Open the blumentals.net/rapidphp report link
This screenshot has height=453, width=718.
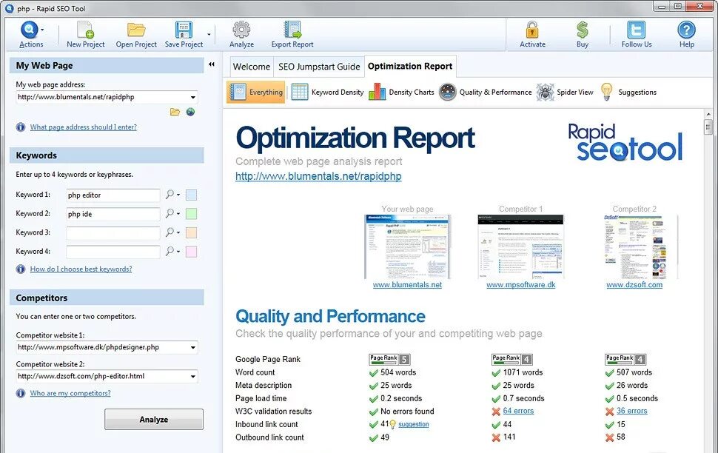(318, 176)
